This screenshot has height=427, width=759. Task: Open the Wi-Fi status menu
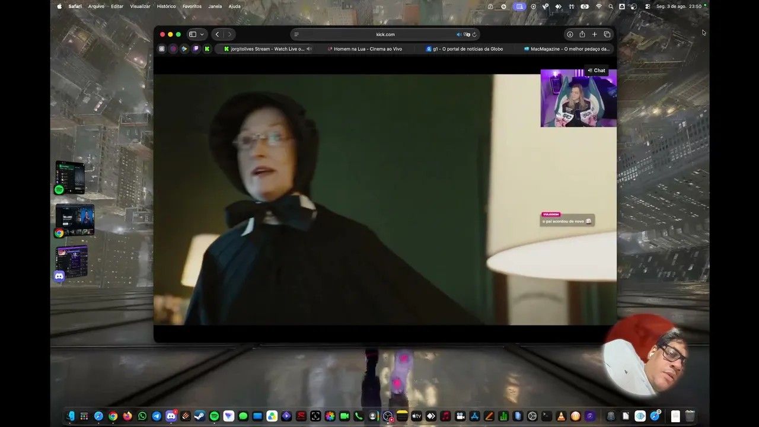pyautogui.click(x=599, y=7)
